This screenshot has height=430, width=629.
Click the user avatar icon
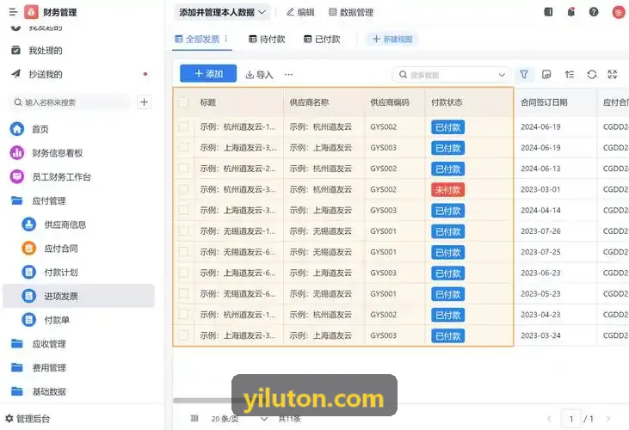click(x=619, y=12)
